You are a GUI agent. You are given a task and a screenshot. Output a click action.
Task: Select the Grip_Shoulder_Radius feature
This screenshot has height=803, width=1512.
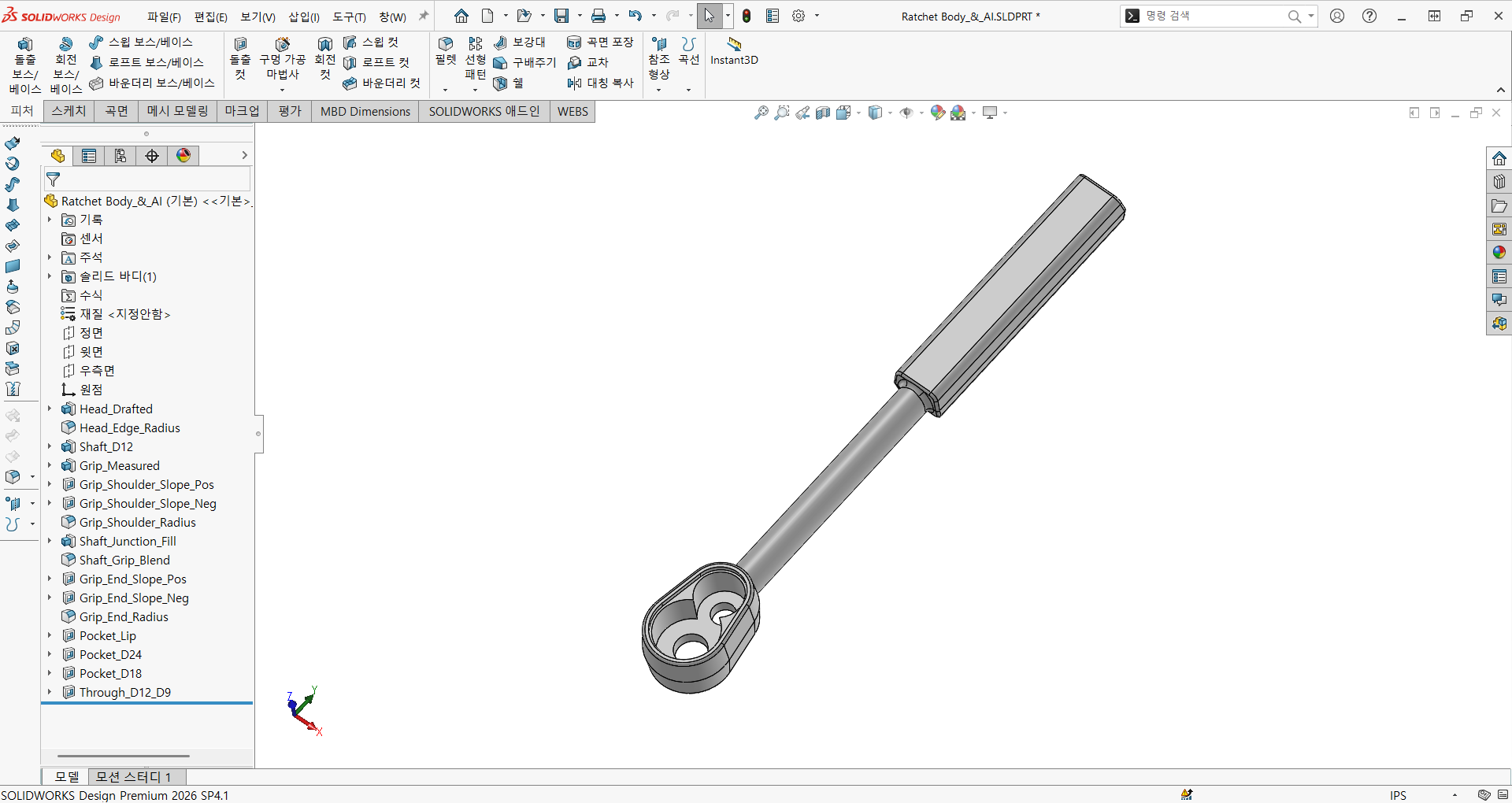point(137,522)
